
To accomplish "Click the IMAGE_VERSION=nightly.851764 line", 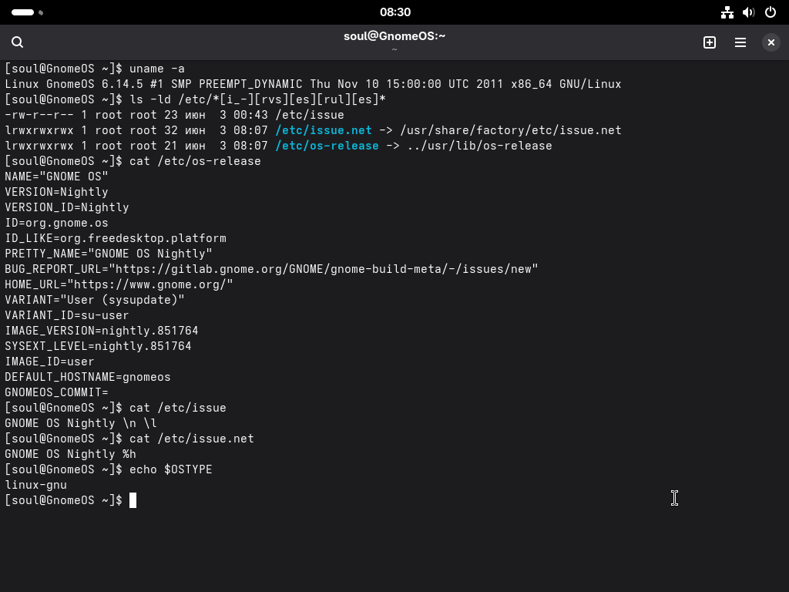I will click(x=102, y=331).
